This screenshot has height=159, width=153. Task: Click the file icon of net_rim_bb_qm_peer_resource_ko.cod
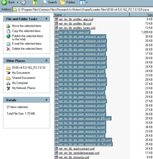click(56, 101)
